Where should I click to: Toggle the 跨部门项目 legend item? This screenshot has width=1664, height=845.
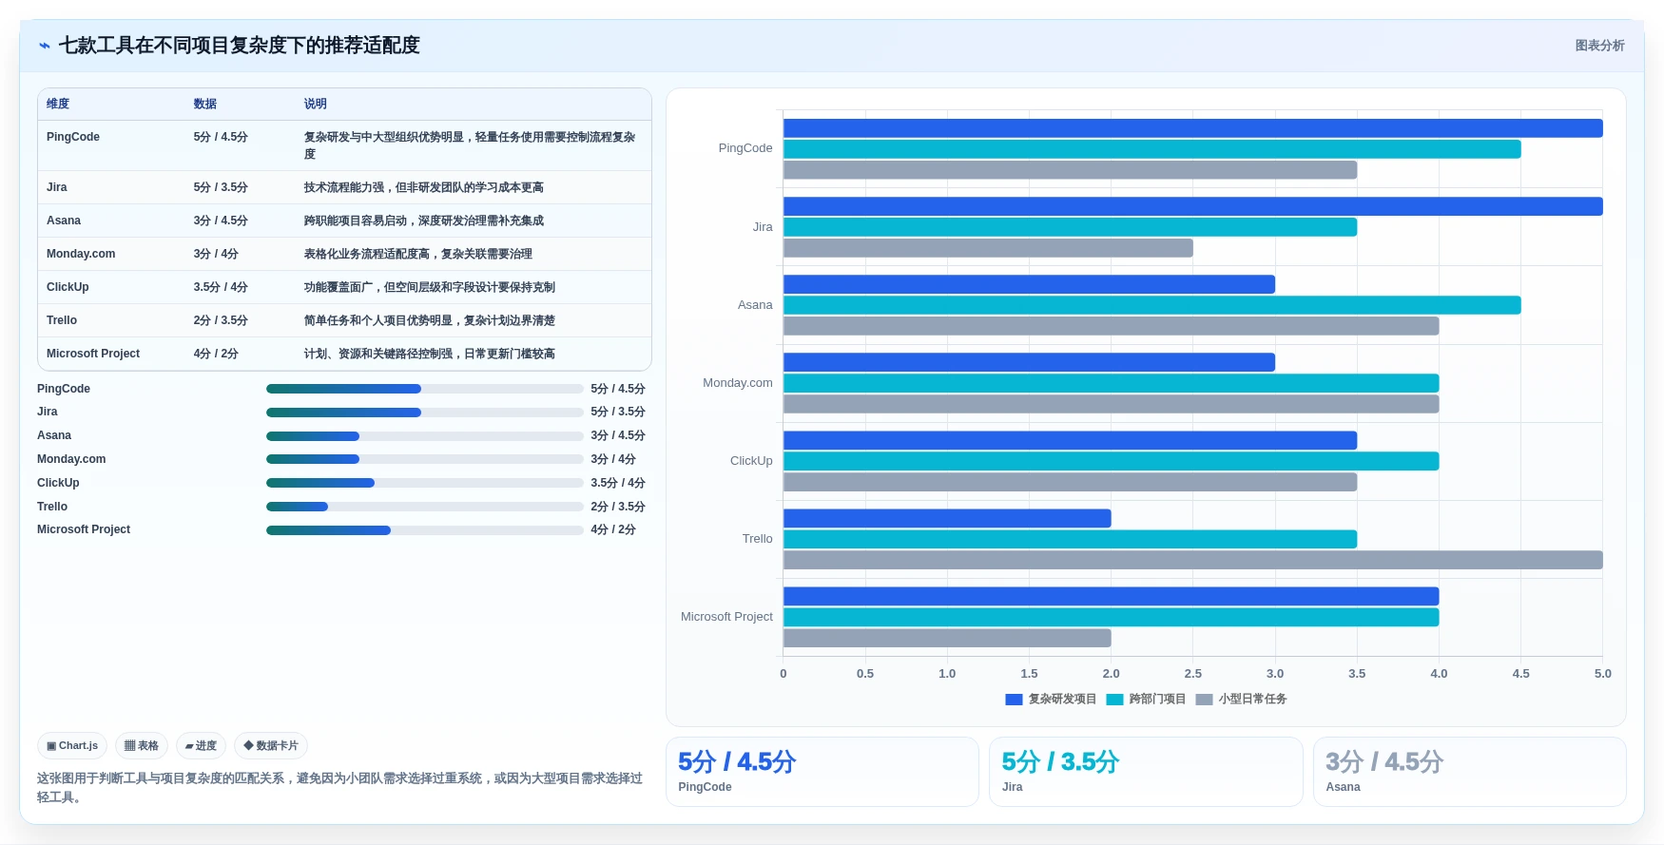coord(1146,699)
